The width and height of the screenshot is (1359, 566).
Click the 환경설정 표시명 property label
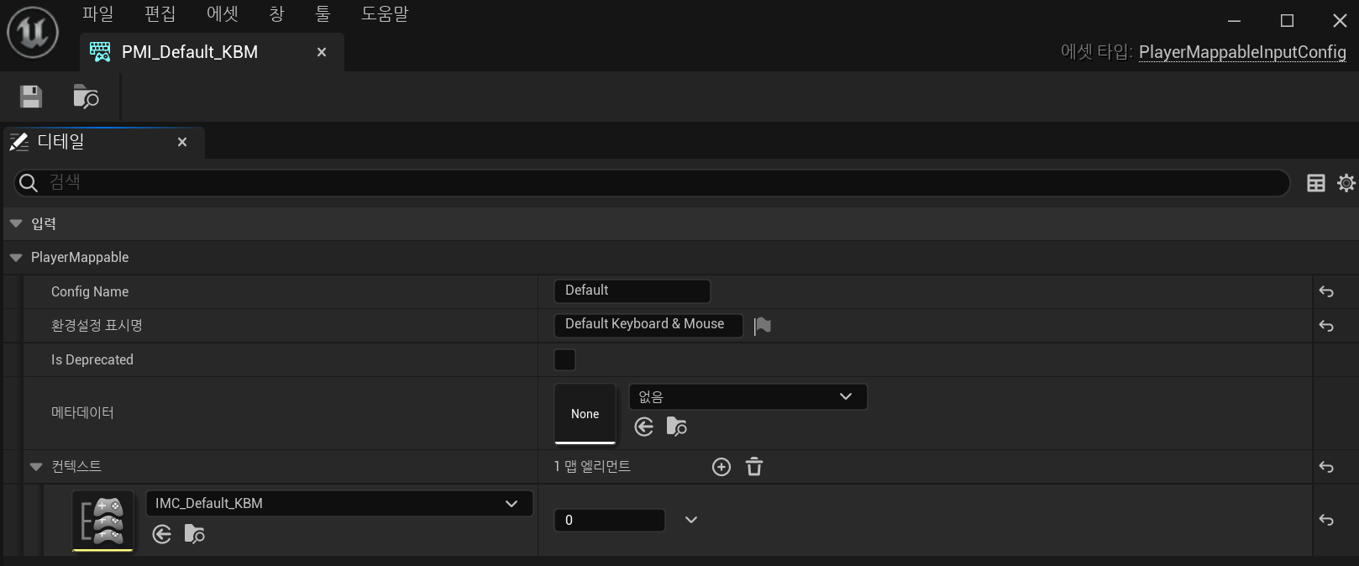click(x=97, y=326)
